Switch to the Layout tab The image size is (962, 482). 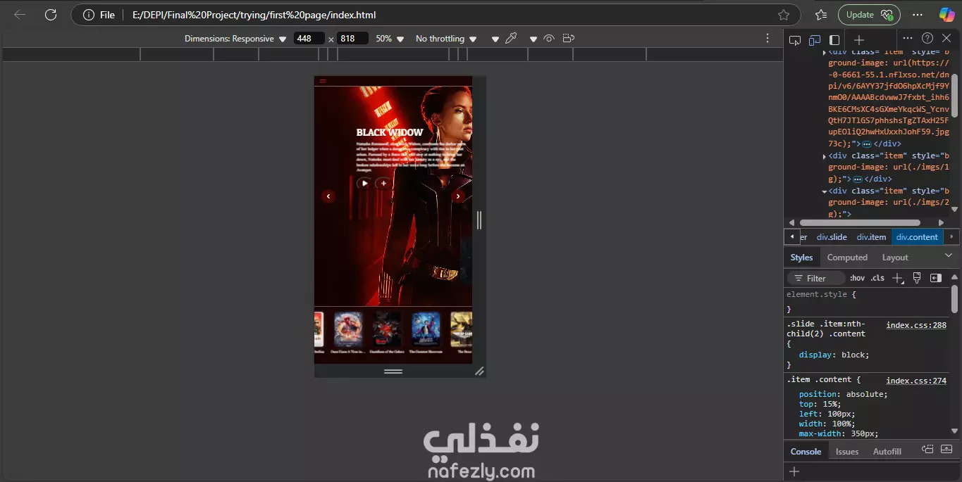click(895, 258)
